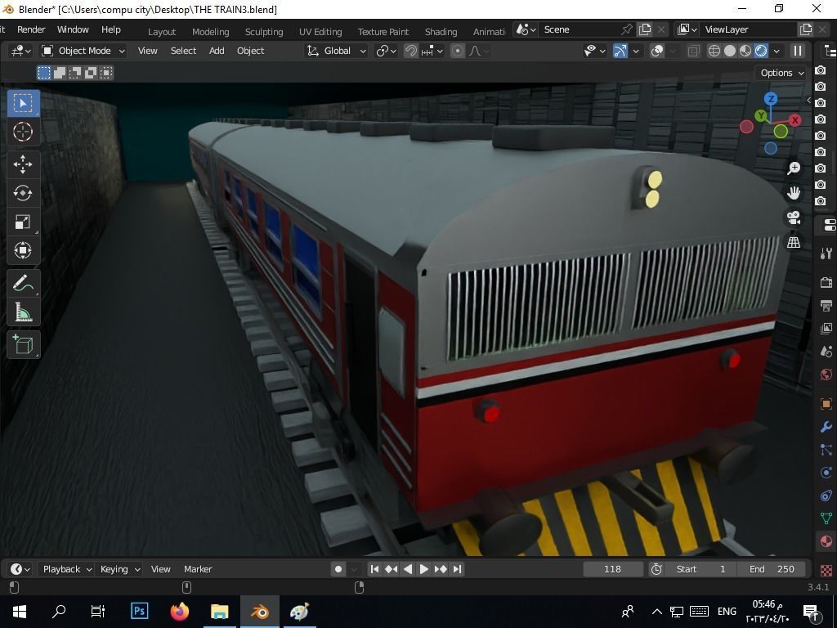Open the 3D viewport editor type dropdown
837x628 pixels.
(20, 51)
